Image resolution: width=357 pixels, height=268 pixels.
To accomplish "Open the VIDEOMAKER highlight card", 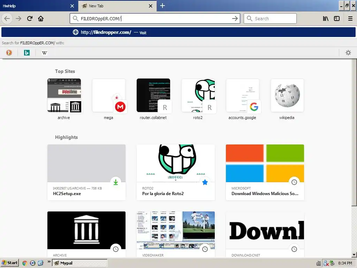I will (176, 235).
